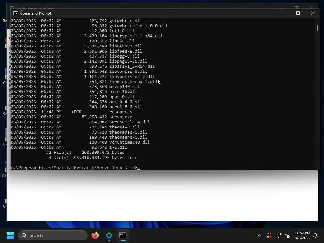
Task: Click the 3,439,104 file size value
Action: pyautogui.click(x=96, y=36)
